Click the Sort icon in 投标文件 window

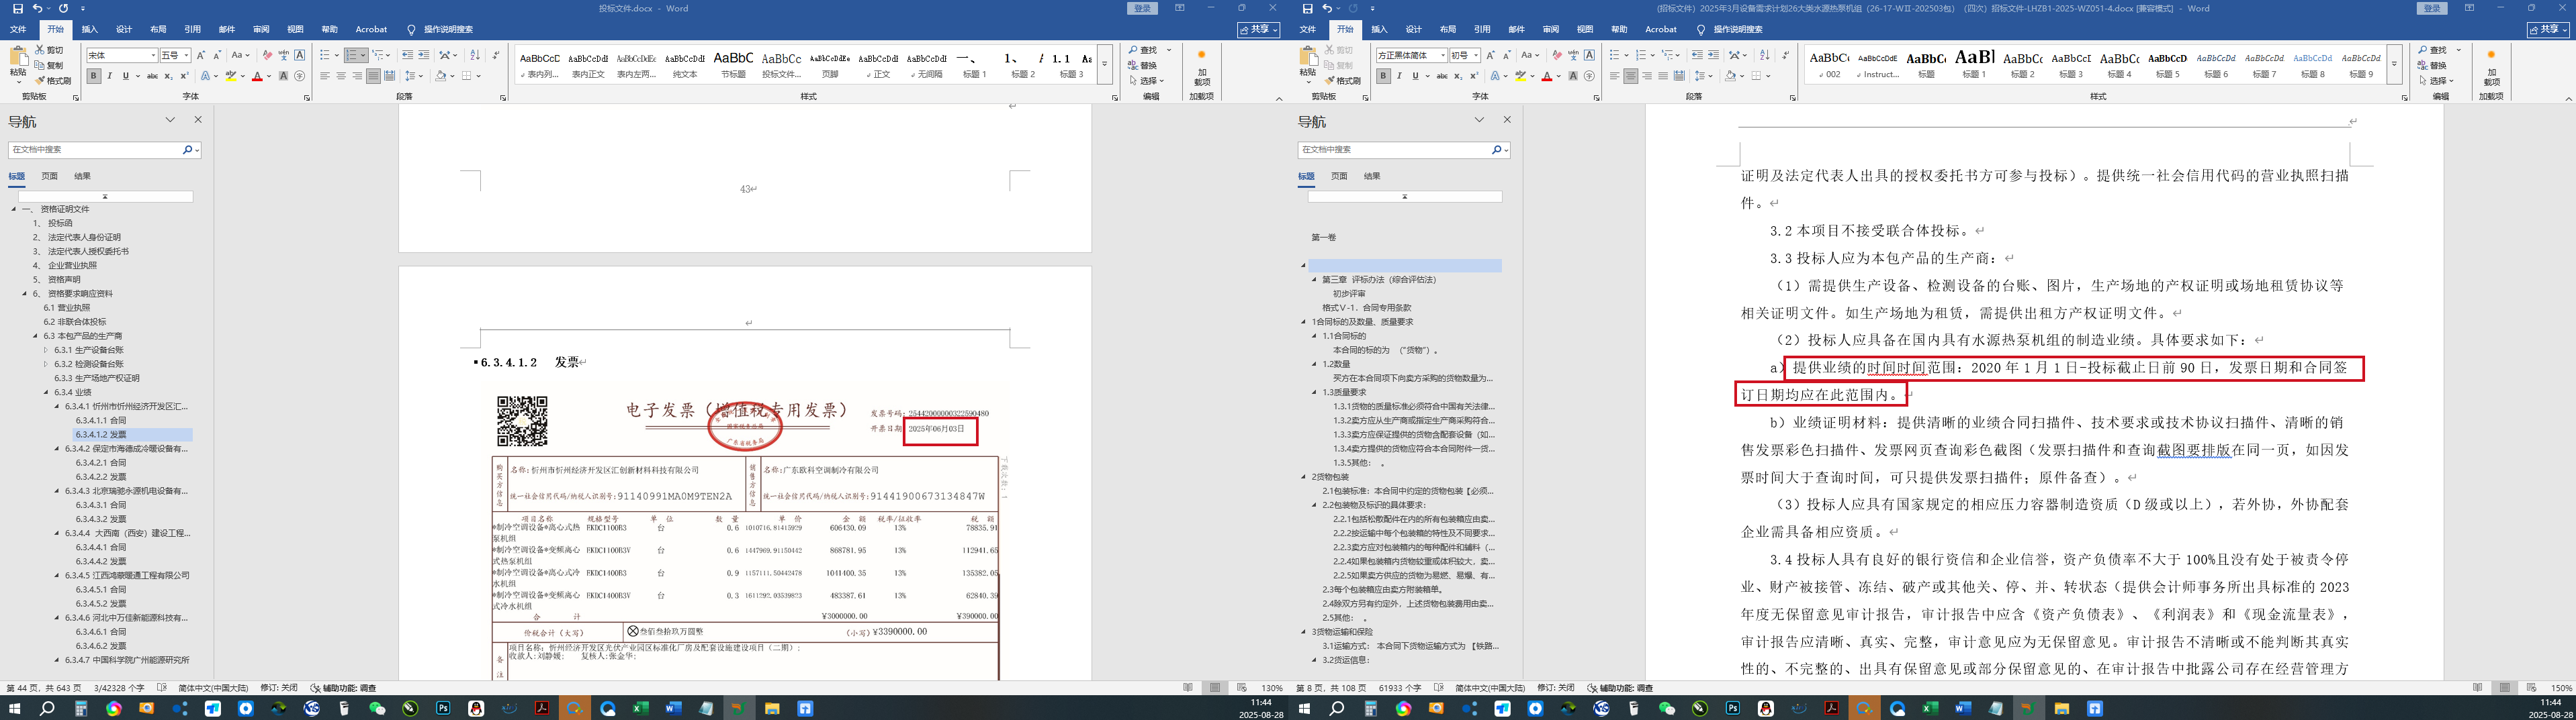475,55
